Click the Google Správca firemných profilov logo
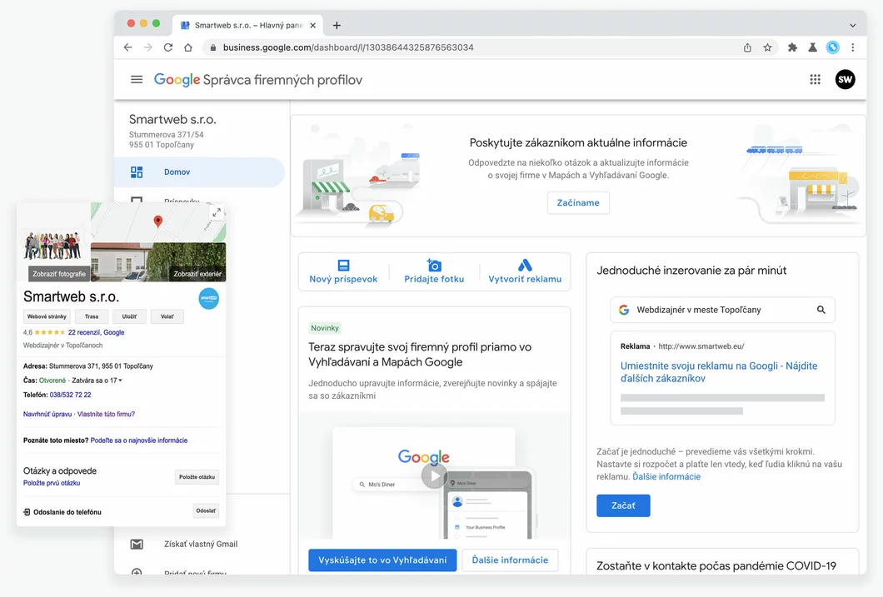The image size is (883, 597). (258, 80)
